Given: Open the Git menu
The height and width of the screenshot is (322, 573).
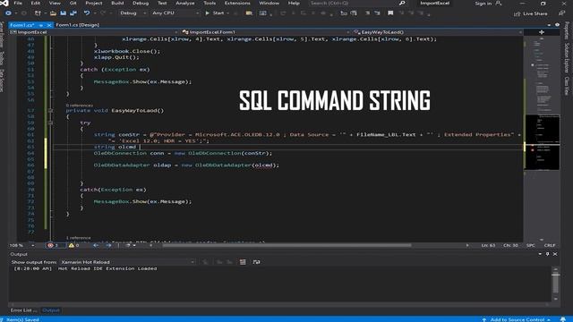Looking at the screenshot, I should pyautogui.click(x=73, y=3).
